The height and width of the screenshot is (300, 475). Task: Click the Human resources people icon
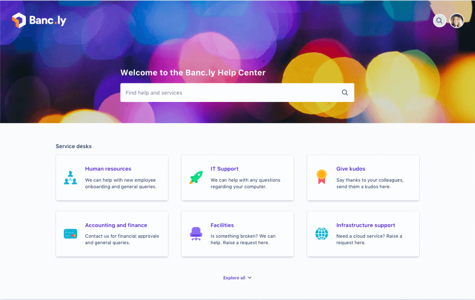pos(70,177)
